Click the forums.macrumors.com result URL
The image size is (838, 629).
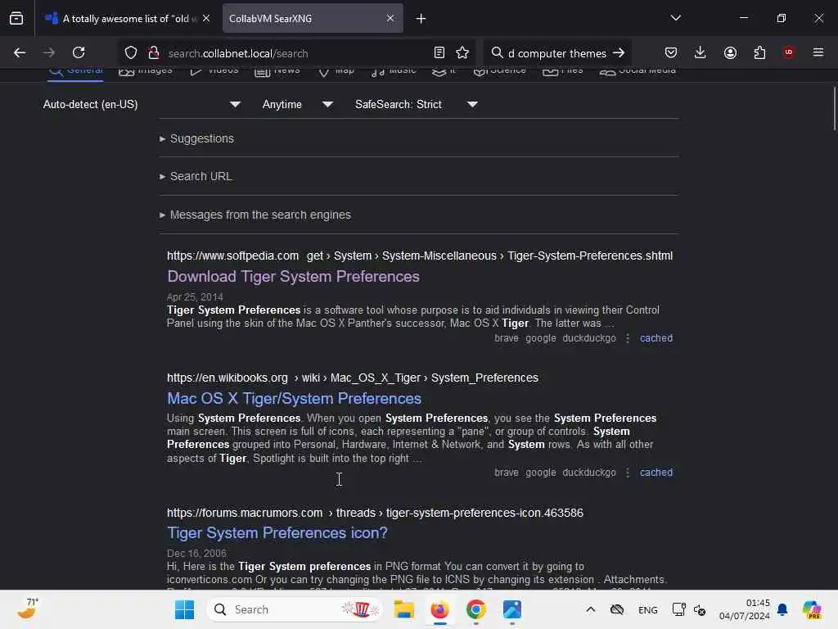[375, 513]
